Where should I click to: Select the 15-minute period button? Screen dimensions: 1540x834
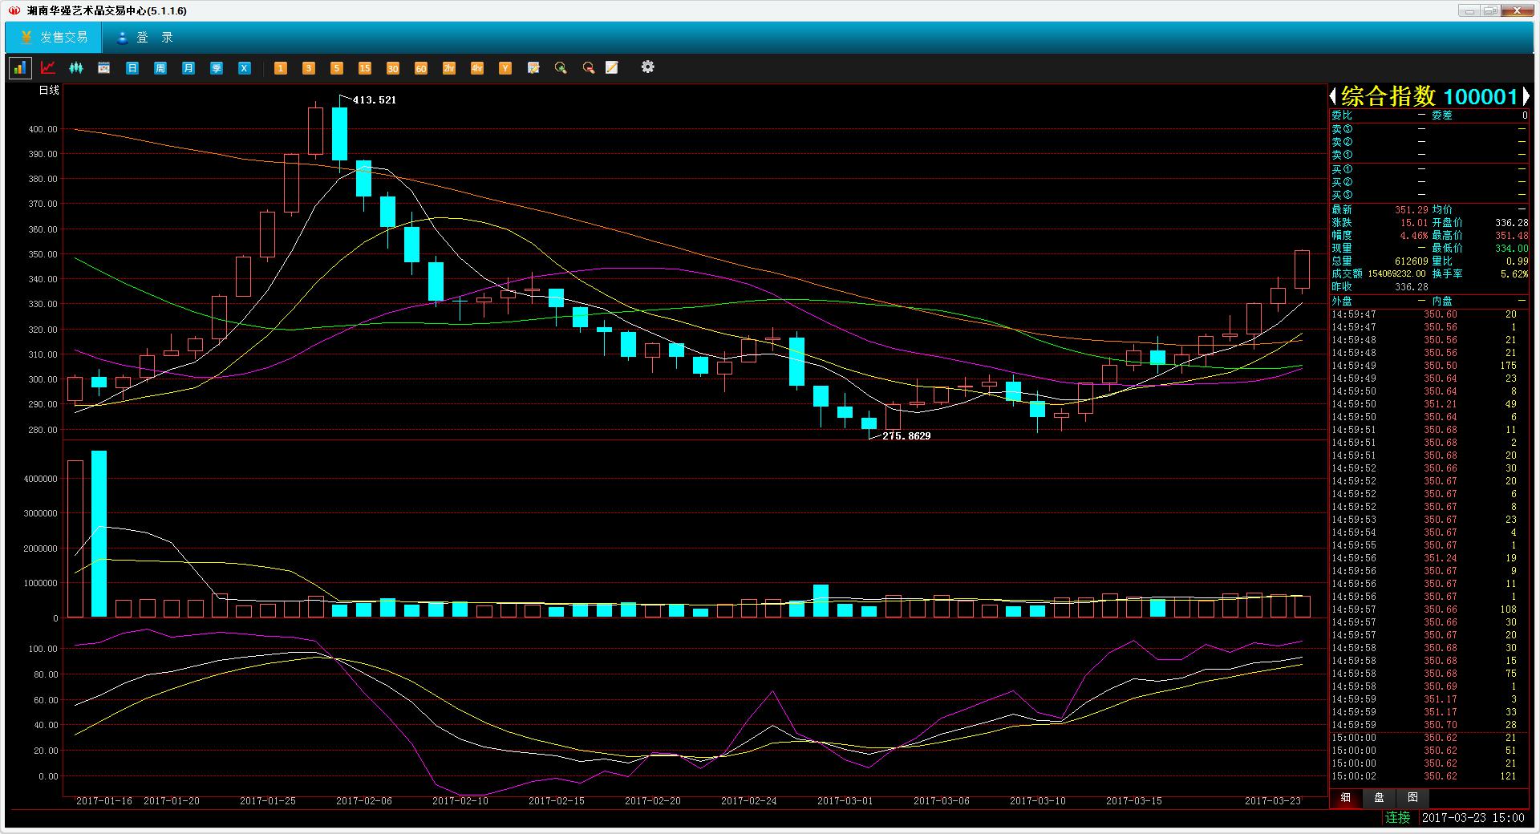[365, 68]
